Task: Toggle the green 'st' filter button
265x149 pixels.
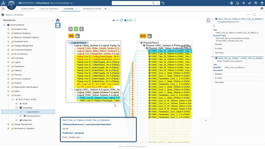Action: [76, 29]
